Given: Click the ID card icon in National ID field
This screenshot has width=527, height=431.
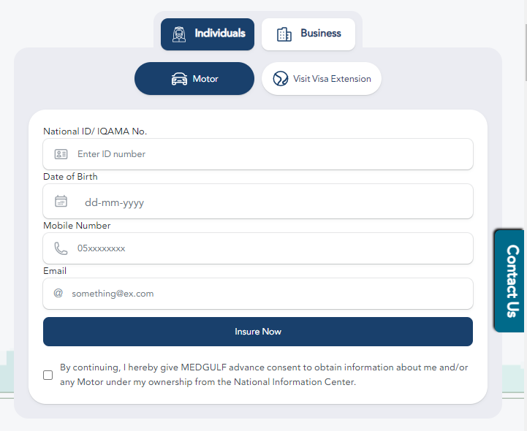Looking at the screenshot, I should coord(61,154).
